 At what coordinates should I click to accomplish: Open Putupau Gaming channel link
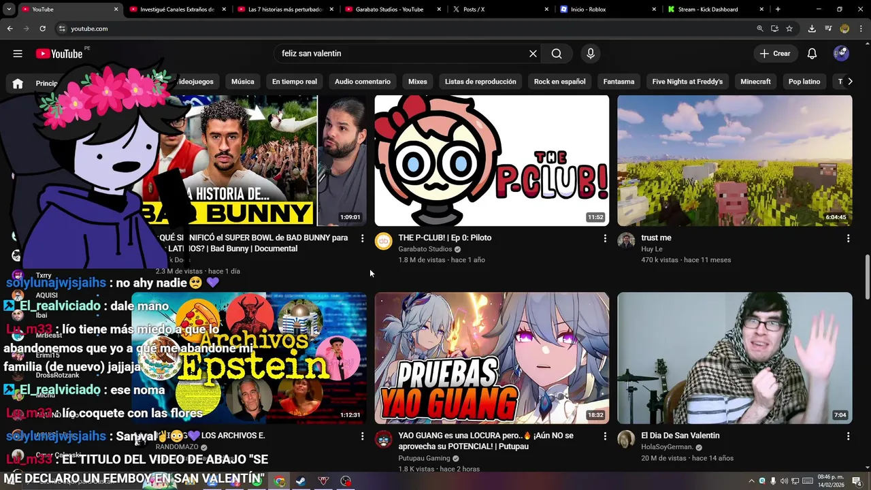click(425, 458)
